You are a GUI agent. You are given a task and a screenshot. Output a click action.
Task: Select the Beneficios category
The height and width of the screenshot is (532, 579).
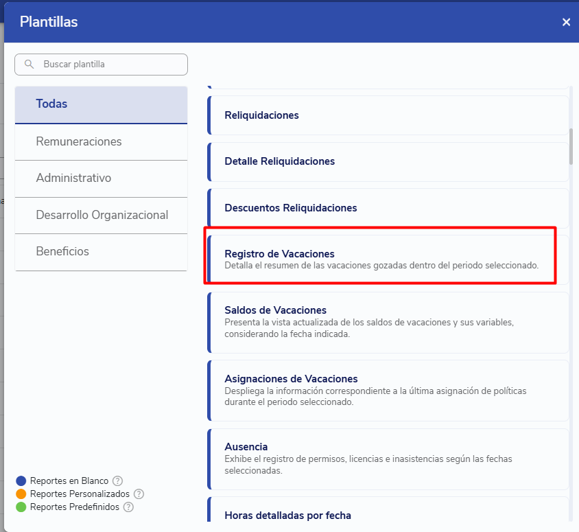[101, 252]
